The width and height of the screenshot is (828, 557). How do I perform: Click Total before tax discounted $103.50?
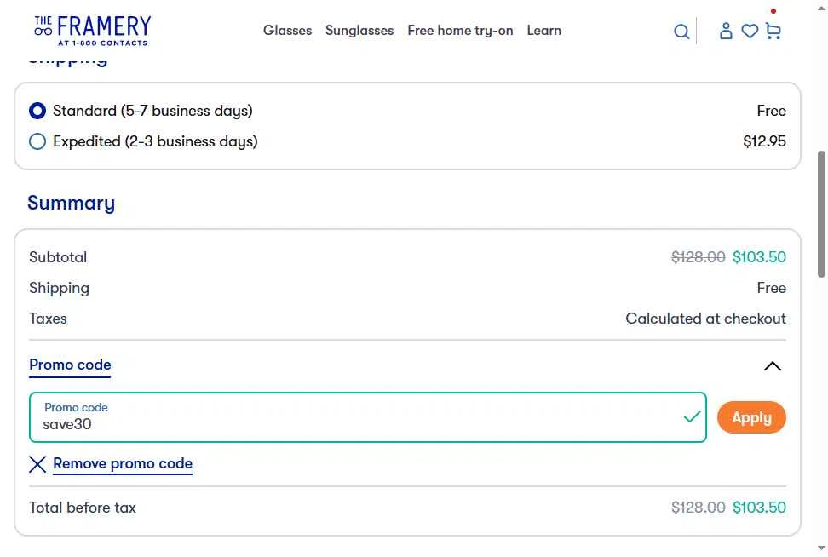tap(759, 508)
